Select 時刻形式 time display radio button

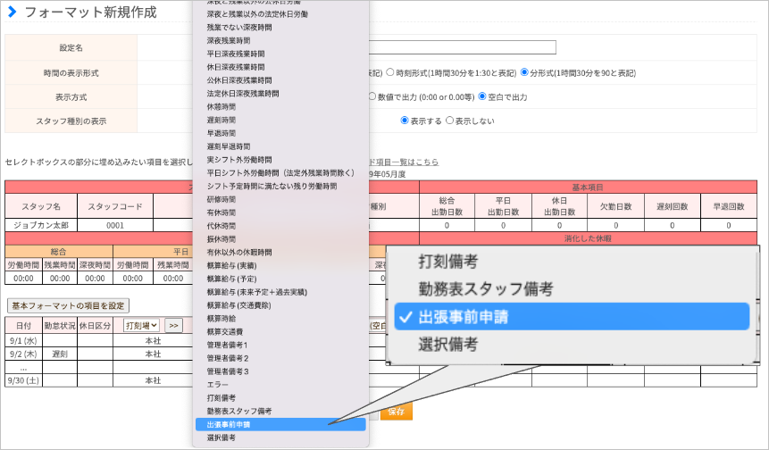(390, 72)
